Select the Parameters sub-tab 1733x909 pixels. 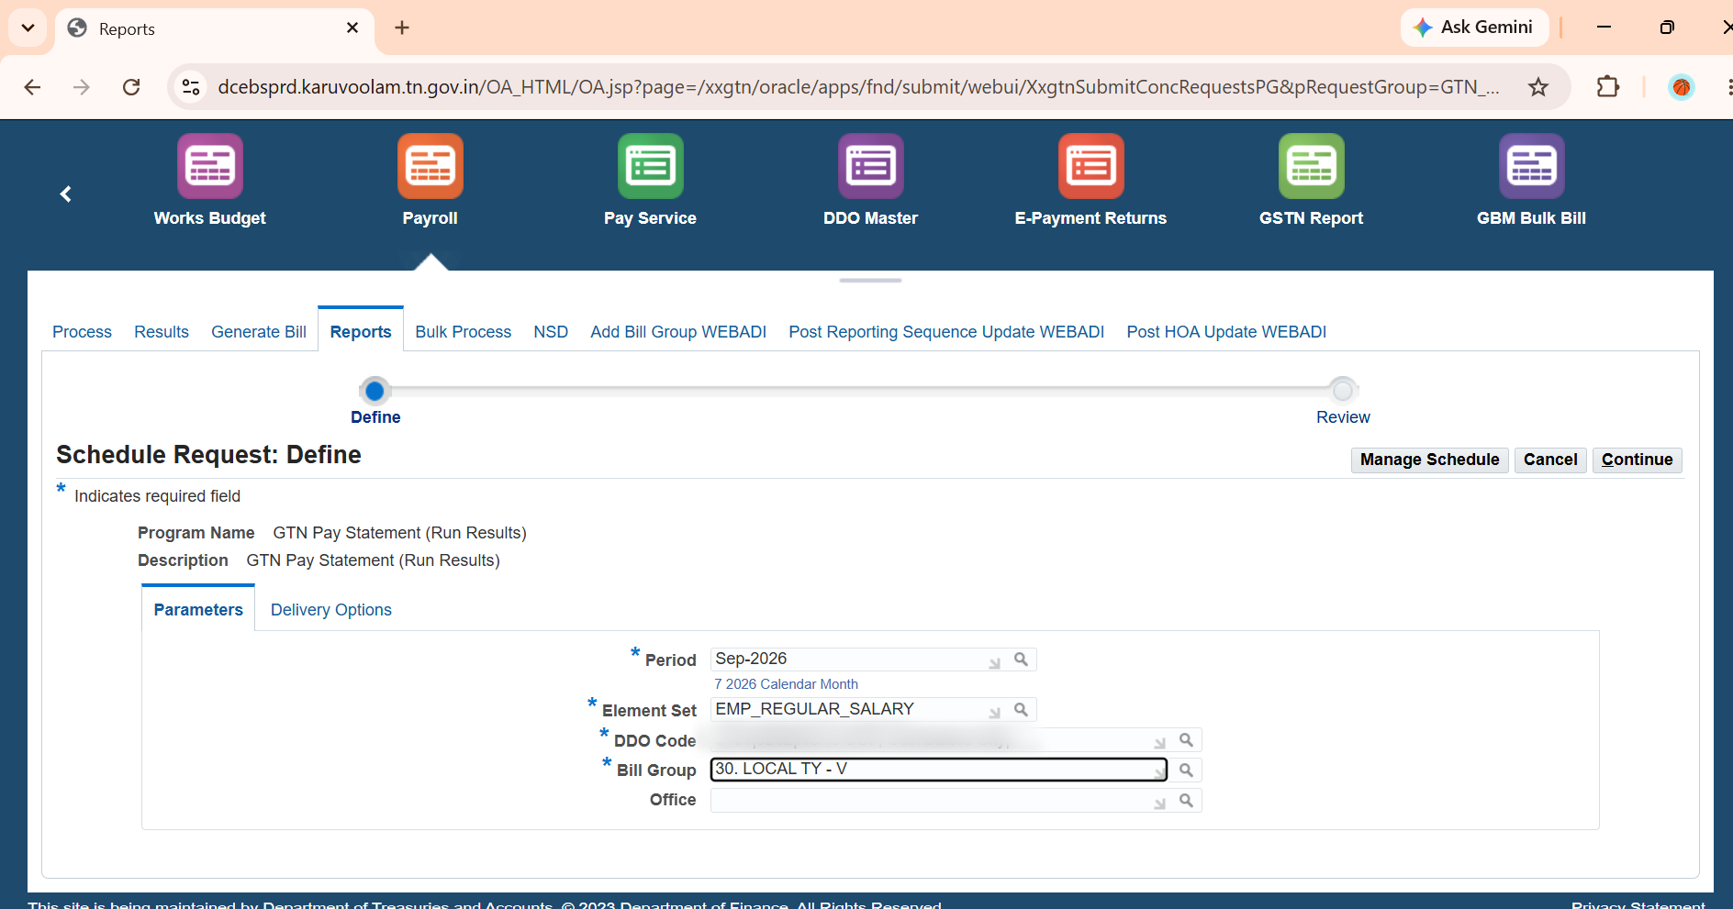point(198,610)
